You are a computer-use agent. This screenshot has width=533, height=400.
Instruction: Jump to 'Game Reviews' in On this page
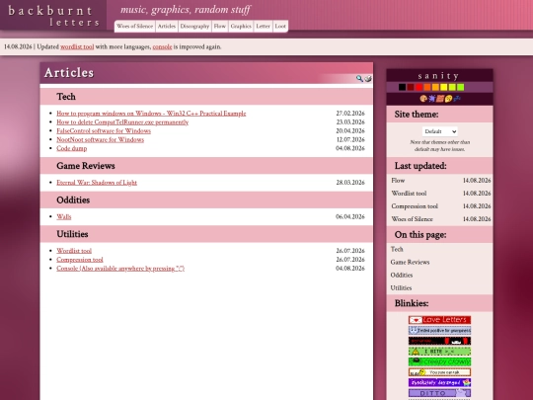click(x=410, y=263)
